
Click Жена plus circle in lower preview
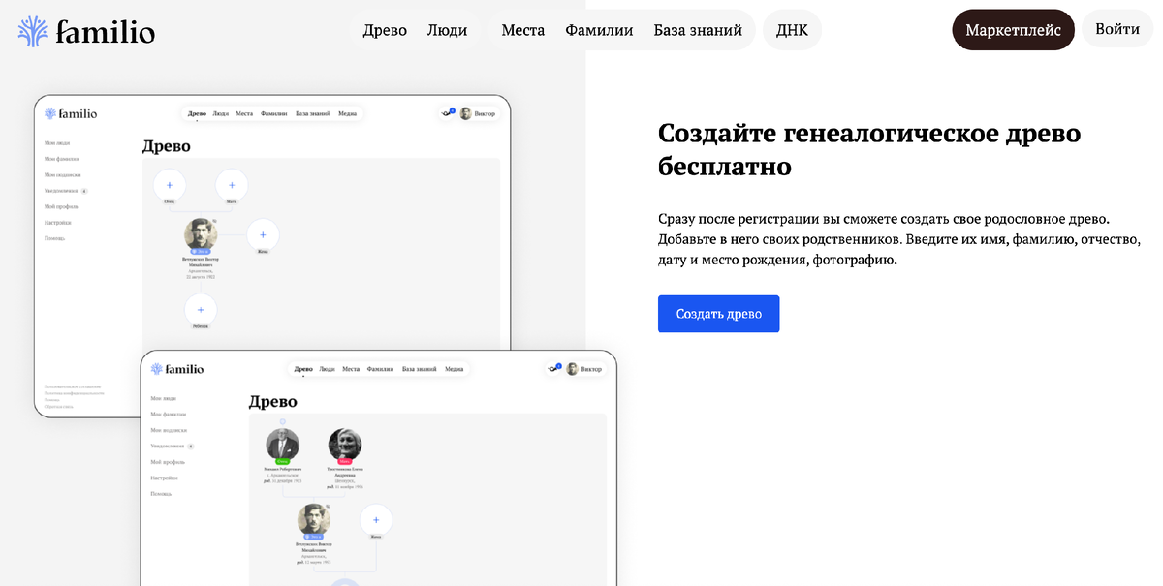click(x=376, y=520)
